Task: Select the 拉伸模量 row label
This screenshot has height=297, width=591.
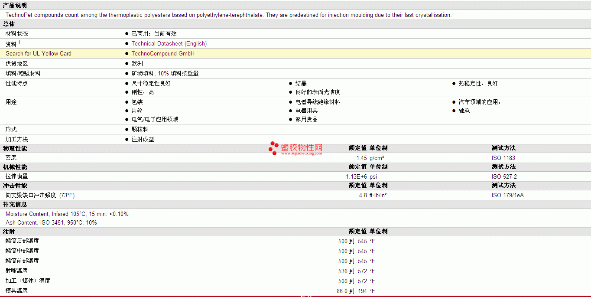Action: pos(16,176)
